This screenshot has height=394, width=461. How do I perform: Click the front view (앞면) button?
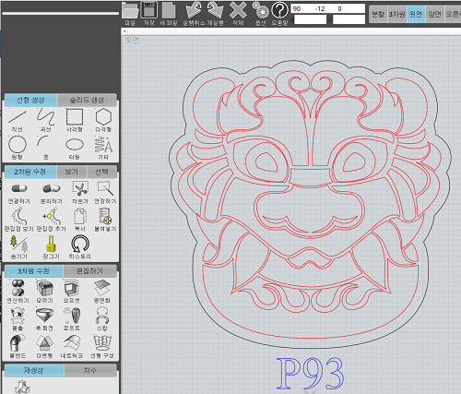pyautogui.click(x=434, y=14)
